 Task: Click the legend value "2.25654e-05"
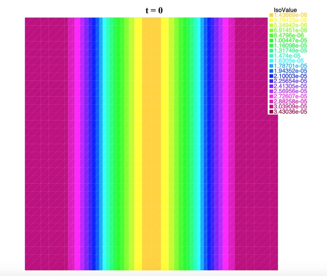tap(290, 81)
